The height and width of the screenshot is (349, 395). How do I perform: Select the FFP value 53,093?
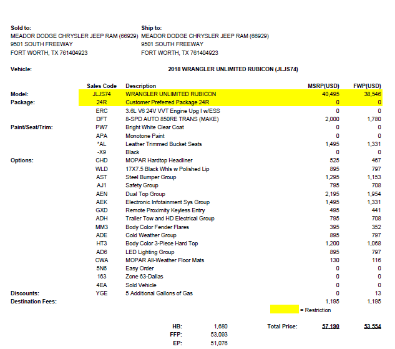219,335
